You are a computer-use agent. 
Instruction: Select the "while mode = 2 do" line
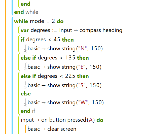coord(39,21)
